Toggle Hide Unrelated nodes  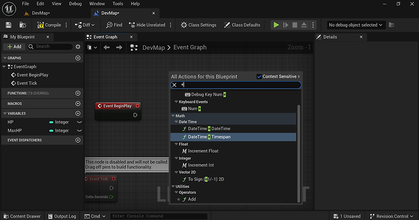pos(147,25)
